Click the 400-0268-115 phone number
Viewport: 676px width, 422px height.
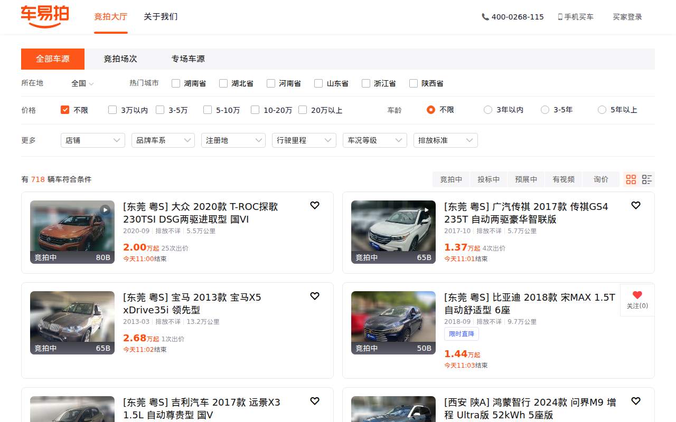click(x=518, y=17)
